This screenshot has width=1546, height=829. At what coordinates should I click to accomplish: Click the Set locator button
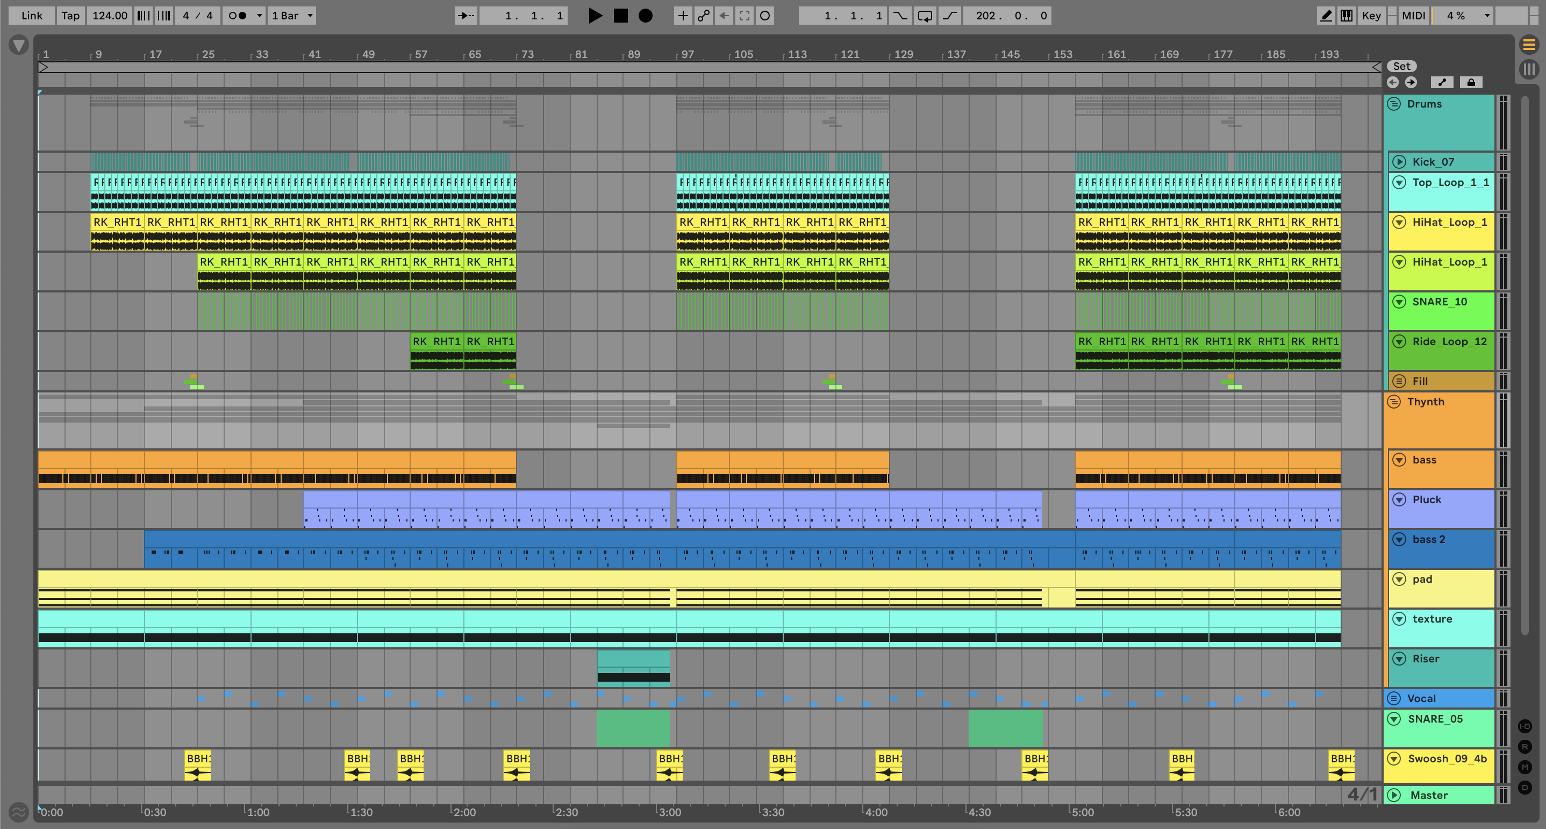coord(1401,66)
